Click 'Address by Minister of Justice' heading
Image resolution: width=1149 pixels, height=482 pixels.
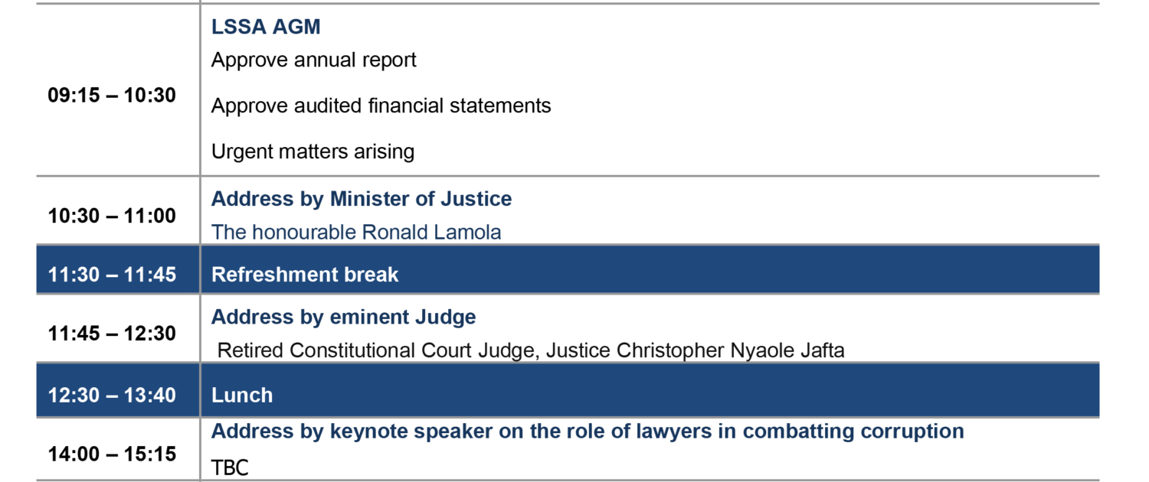click(362, 199)
